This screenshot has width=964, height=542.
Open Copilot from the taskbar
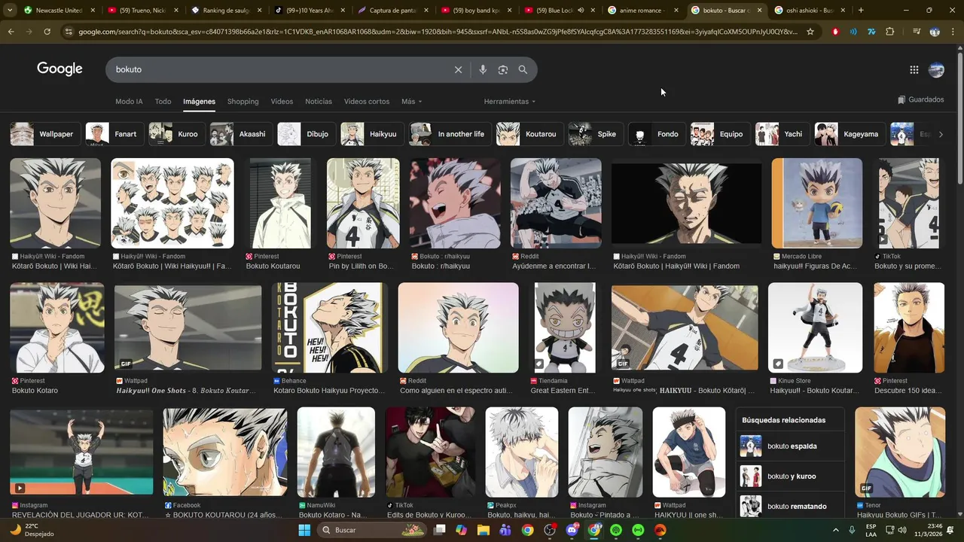point(461,530)
